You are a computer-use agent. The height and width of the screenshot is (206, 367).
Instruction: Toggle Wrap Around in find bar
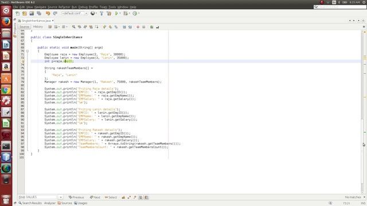[x=146, y=197]
